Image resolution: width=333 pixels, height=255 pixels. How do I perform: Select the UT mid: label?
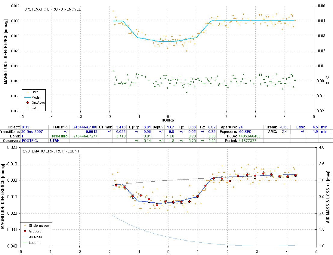106,127
